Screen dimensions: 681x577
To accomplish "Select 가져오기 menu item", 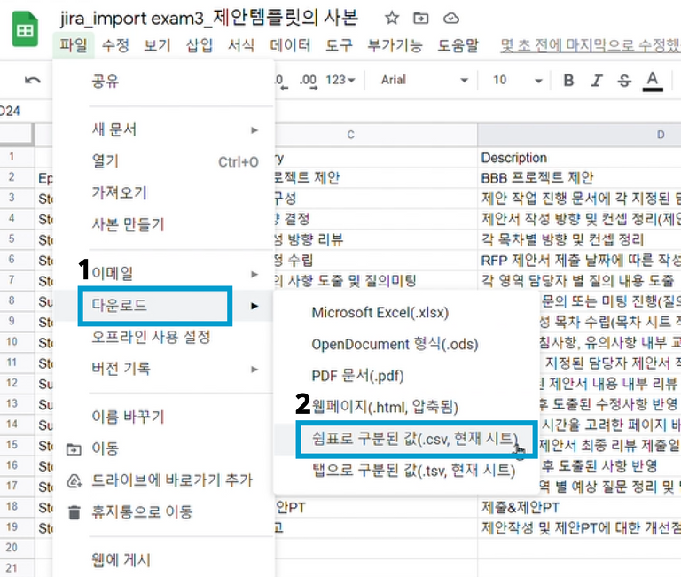I will pos(164,192).
